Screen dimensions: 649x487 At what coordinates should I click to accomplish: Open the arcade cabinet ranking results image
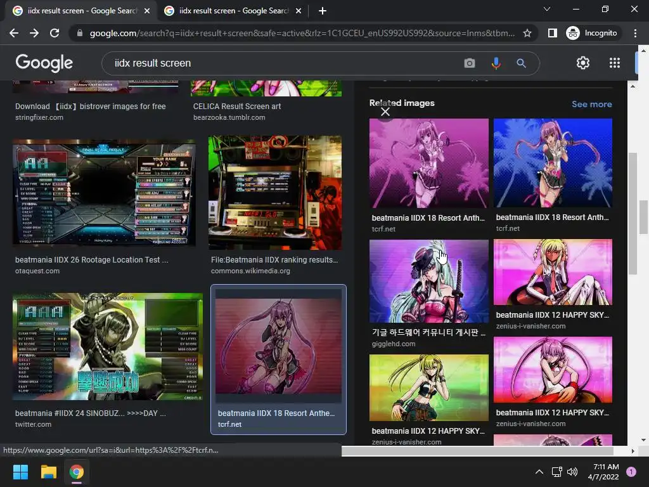pos(275,193)
